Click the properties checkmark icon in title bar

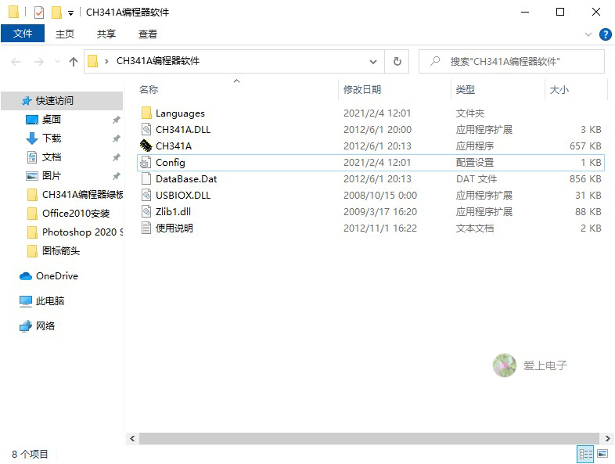(x=39, y=13)
